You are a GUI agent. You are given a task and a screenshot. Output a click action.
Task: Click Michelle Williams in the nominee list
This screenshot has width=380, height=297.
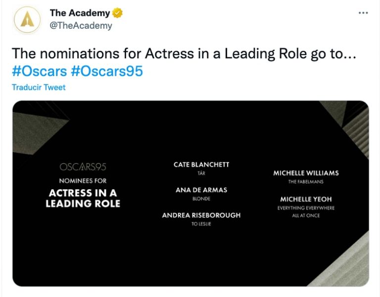306,173
